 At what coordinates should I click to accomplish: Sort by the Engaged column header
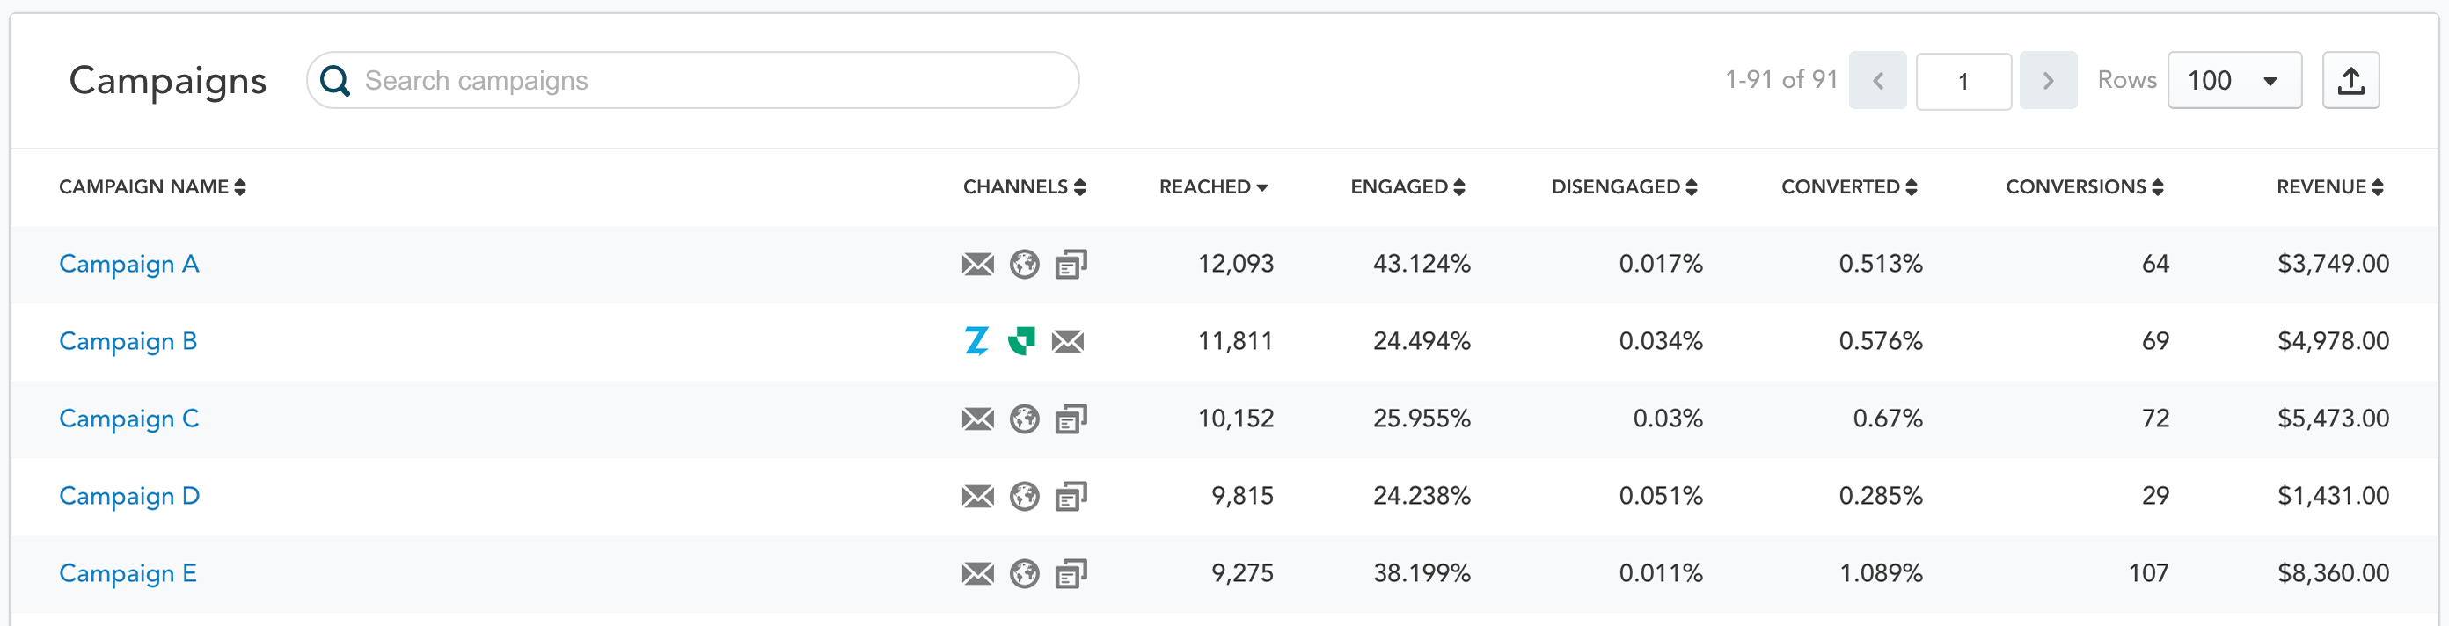1407,187
